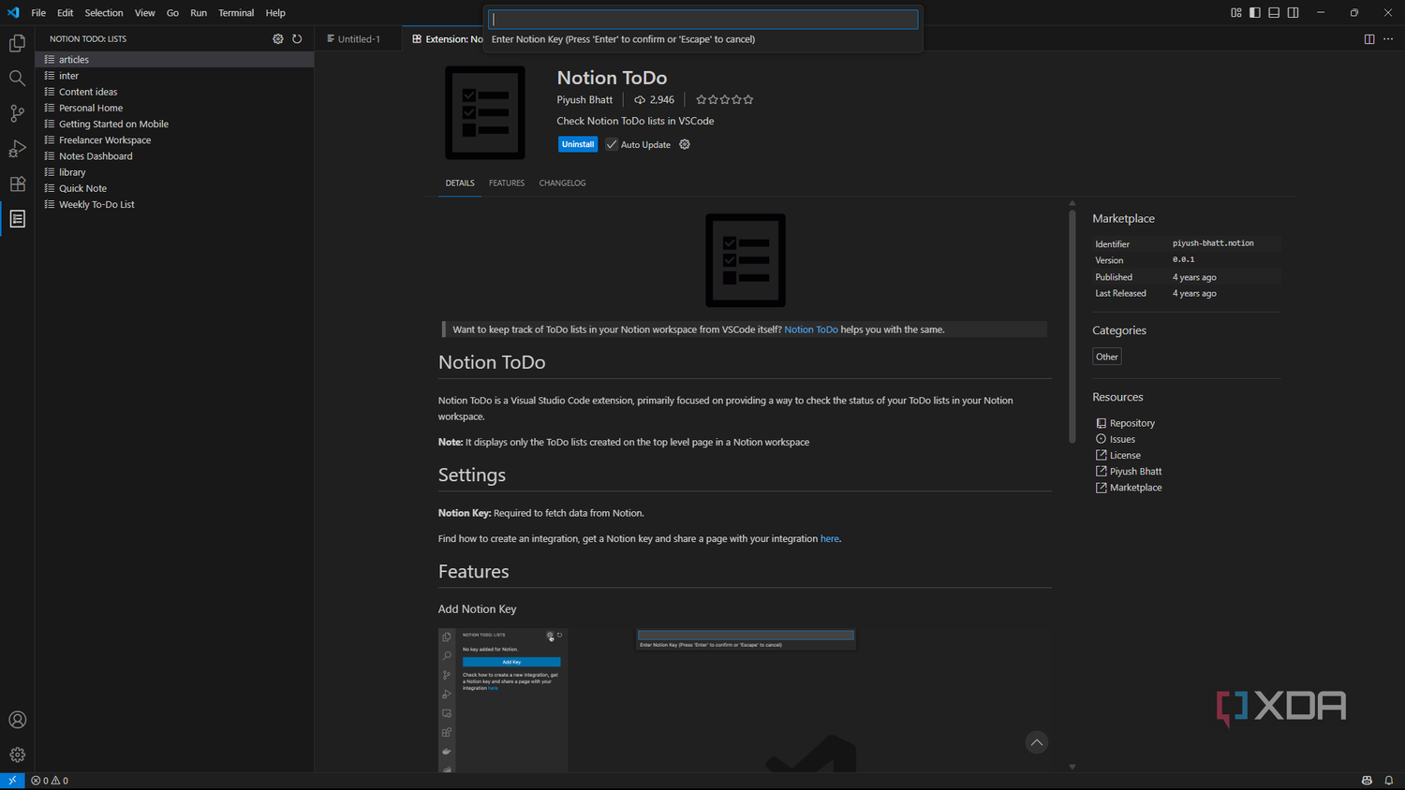Open the Run and Debug view
Viewport: 1405px width, 790px height.
click(x=17, y=149)
